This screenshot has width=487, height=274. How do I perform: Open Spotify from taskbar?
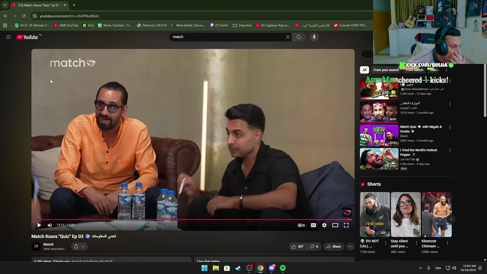click(x=283, y=268)
